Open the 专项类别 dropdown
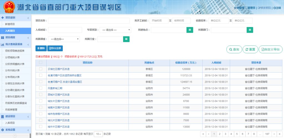 [115, 30]
